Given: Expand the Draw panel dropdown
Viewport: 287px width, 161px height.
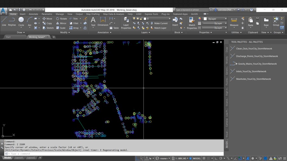Looking at the screenshot, I should [x=21, y=32].
